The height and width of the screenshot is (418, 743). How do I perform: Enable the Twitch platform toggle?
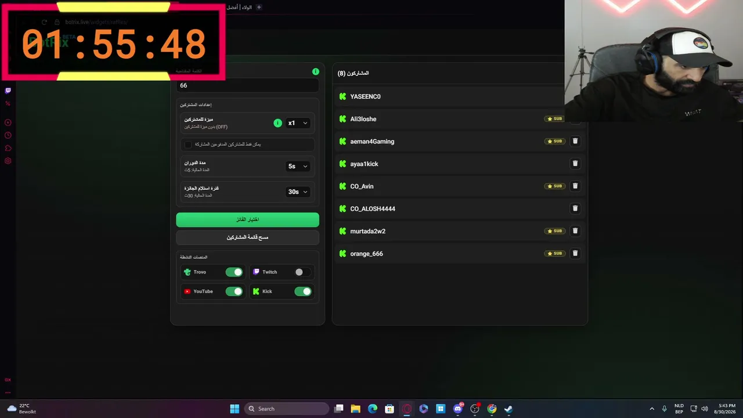coord(302,272)
